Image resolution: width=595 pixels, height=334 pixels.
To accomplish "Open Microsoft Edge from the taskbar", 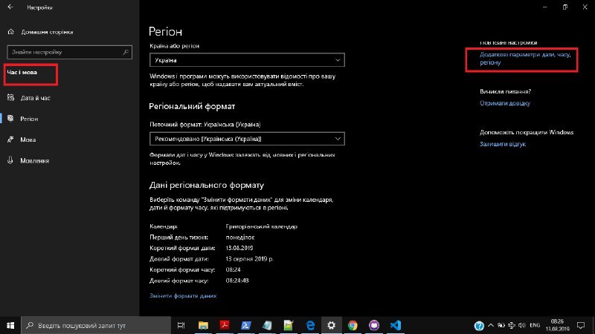I will 310,325.
